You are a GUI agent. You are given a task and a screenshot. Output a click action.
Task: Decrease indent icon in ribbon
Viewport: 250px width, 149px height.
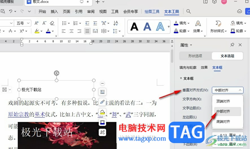click(87, 23)
